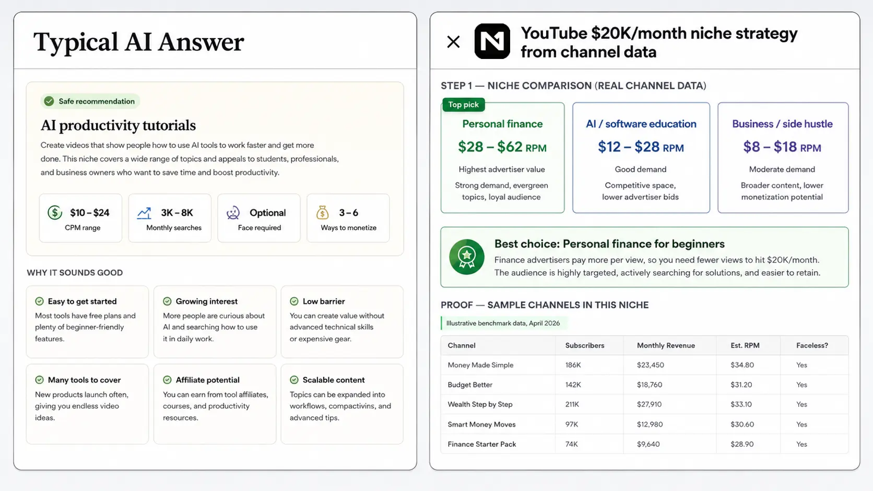
Task: Click the Illustrative benchmark data note
Action: pos(503,323)
